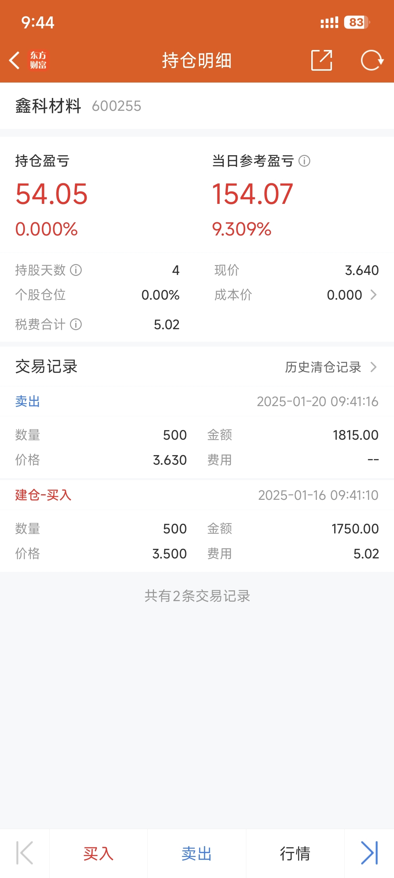Select the 建仓-买入 trade record
This screenshot has width=394, height=878.
197,495
